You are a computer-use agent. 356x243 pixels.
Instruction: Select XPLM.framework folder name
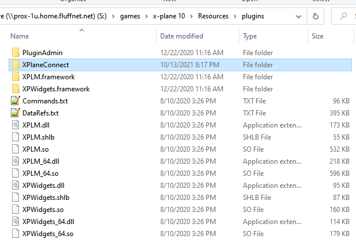(x=48, y=77)
